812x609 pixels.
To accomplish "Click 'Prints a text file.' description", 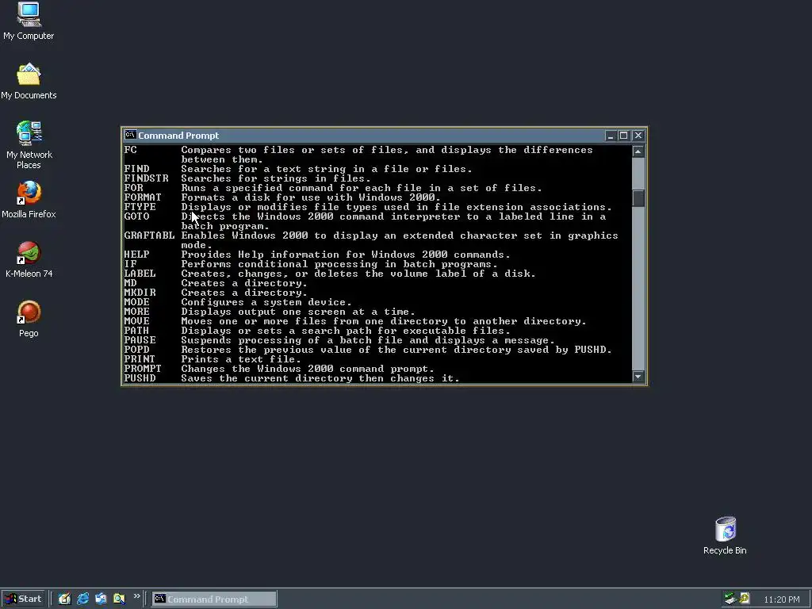I will point(241,359).
